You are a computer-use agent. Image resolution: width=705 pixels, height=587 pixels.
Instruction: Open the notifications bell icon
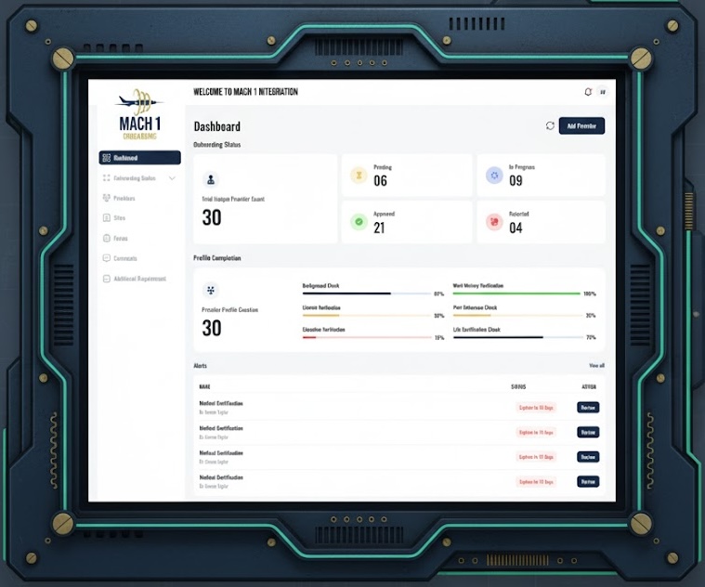click(x=588, y=92)
